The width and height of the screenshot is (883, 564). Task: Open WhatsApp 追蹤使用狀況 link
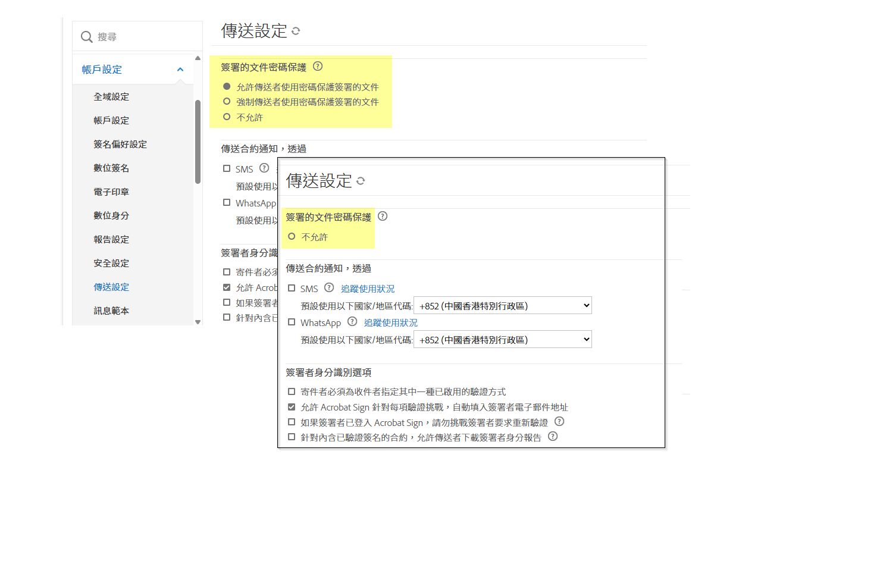coord(391,322)
